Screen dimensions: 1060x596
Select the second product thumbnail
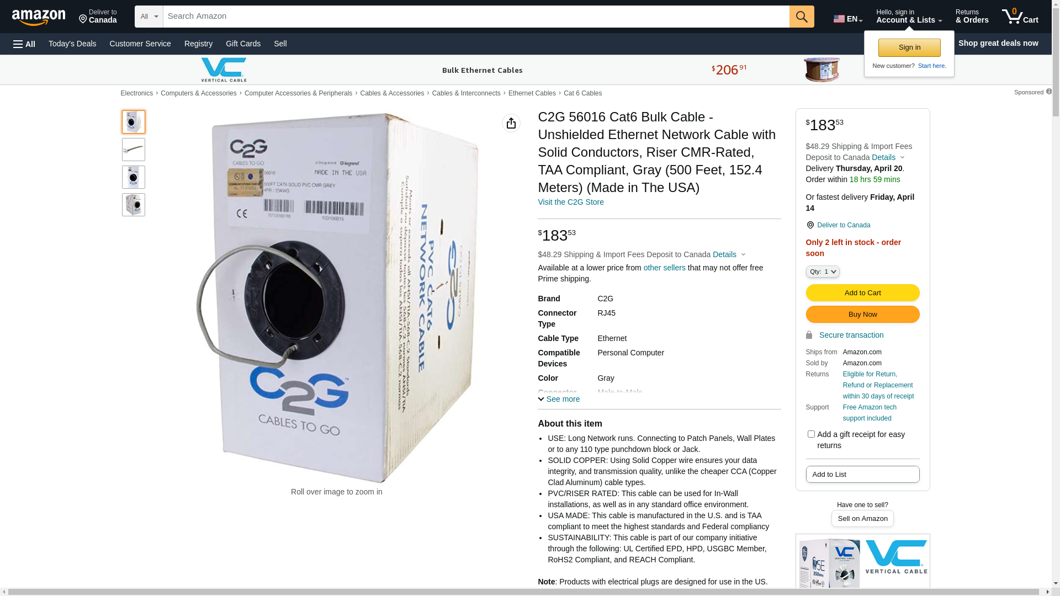134,150
